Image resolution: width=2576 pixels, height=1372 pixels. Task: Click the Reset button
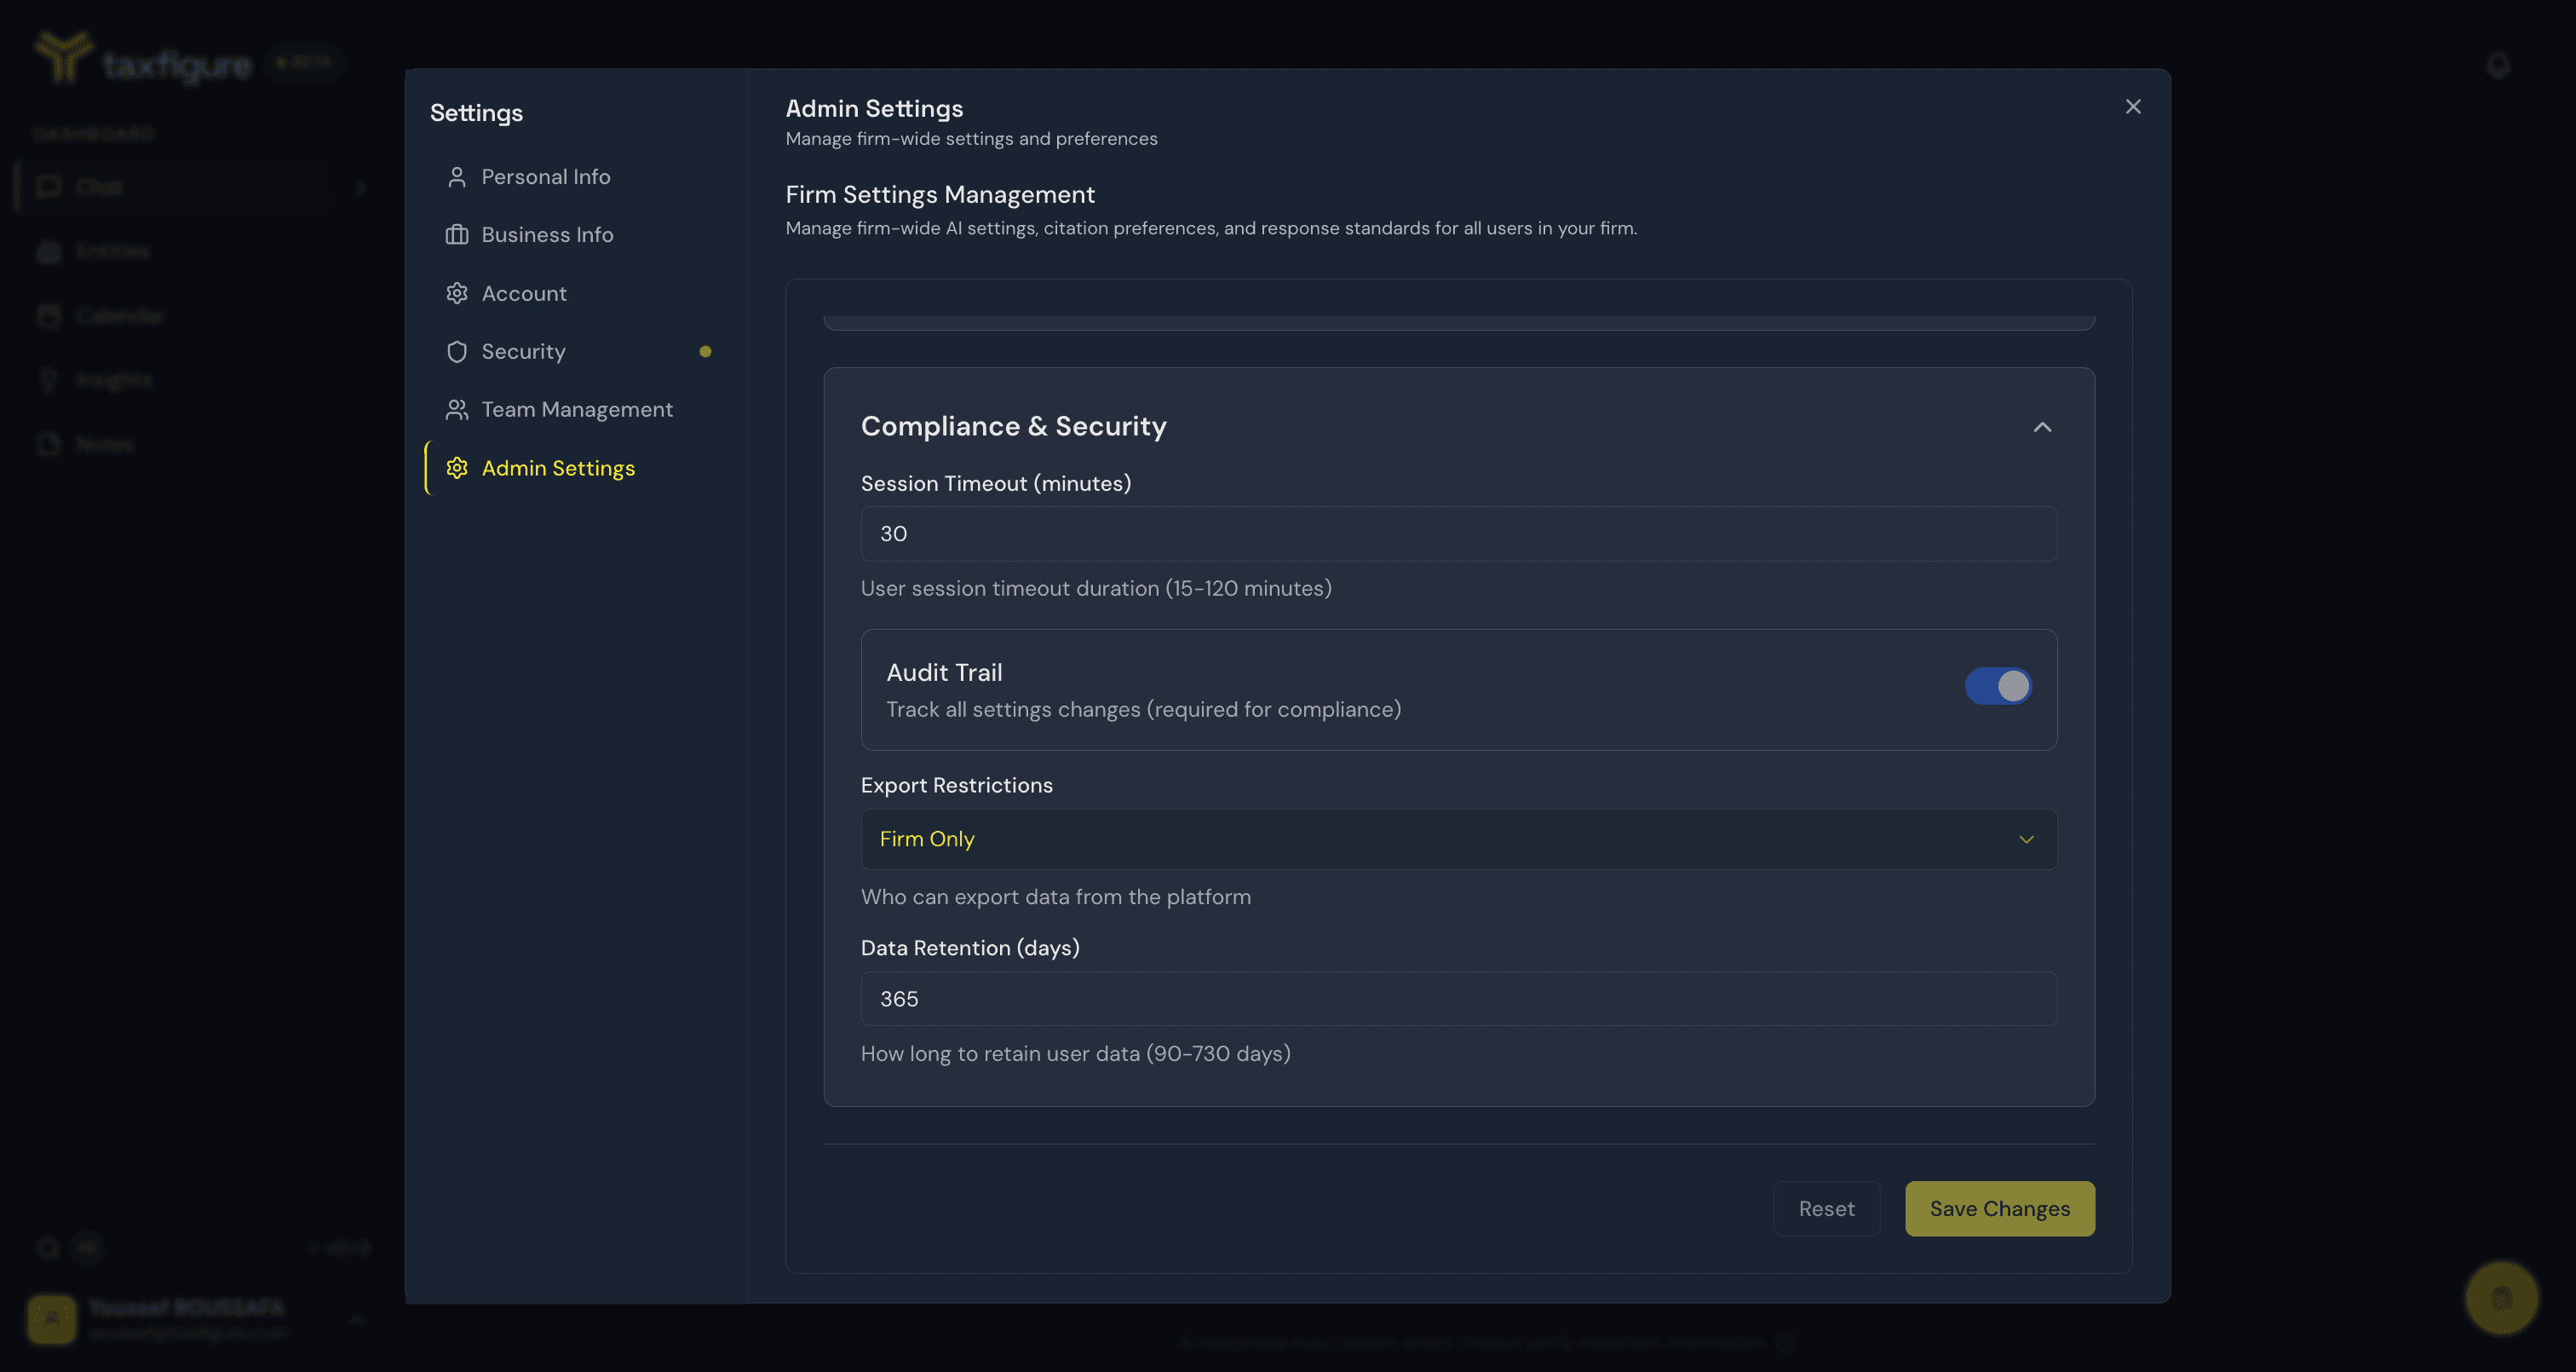1826,1209
